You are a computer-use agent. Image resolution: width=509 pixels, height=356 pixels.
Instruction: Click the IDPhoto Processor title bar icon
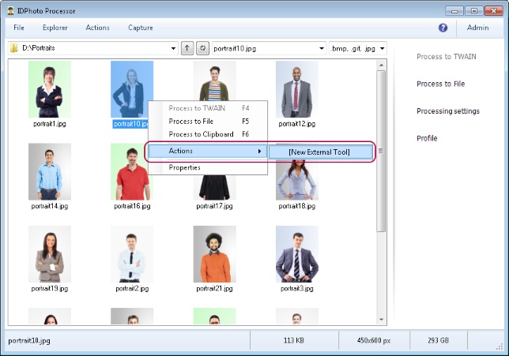pyautogui.click(x=10, y=11)
